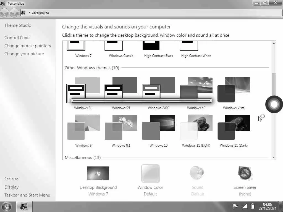Screen dimensions: 283x212
Task: Click the theme list scroll up arrow
Action: 274,43
